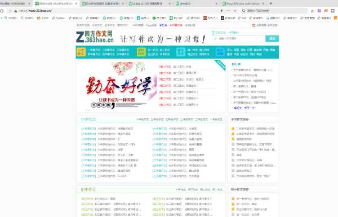Expand the bookmarks bar dropdown arrow at far left
338x217 pixels.
pyautogui.click(x=2, y=18)
